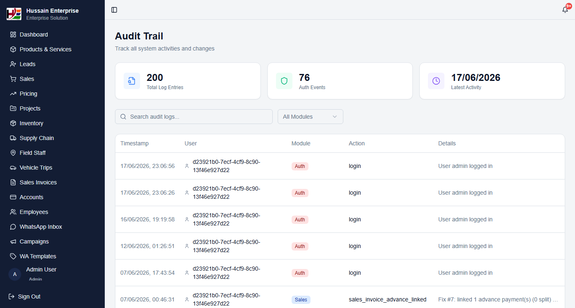The width and height of the screenshot is (575, 308).
Task: Click the Leads person-plus icon
Action: click(x=13, y=64)
